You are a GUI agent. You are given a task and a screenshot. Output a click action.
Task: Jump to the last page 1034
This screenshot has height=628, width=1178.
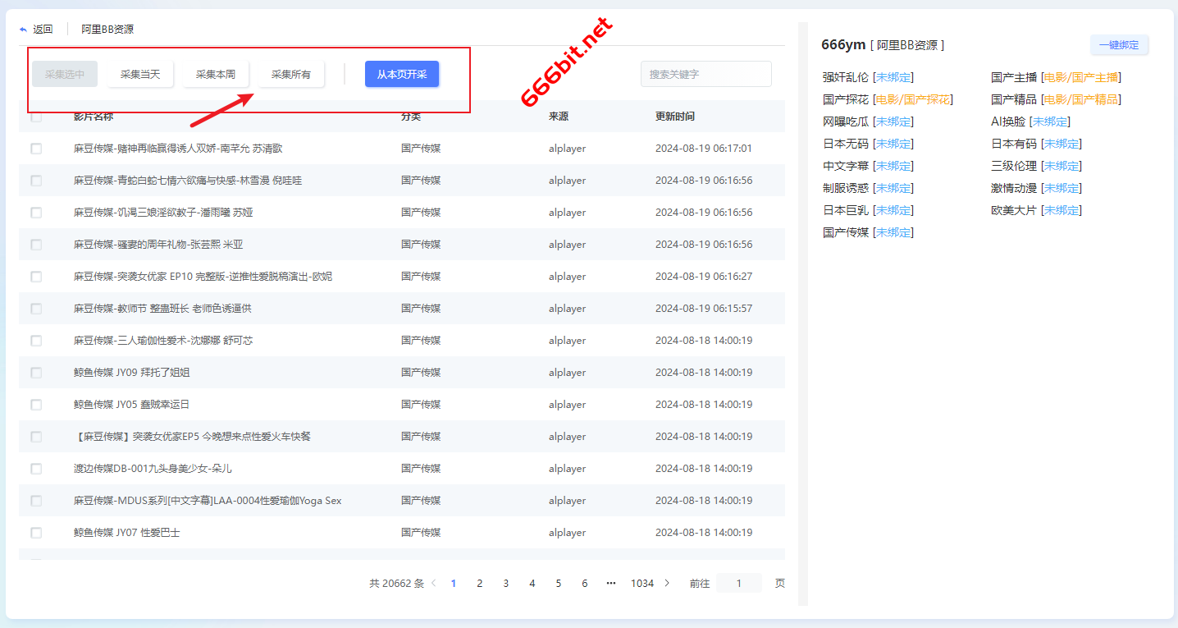coord(642,584)
